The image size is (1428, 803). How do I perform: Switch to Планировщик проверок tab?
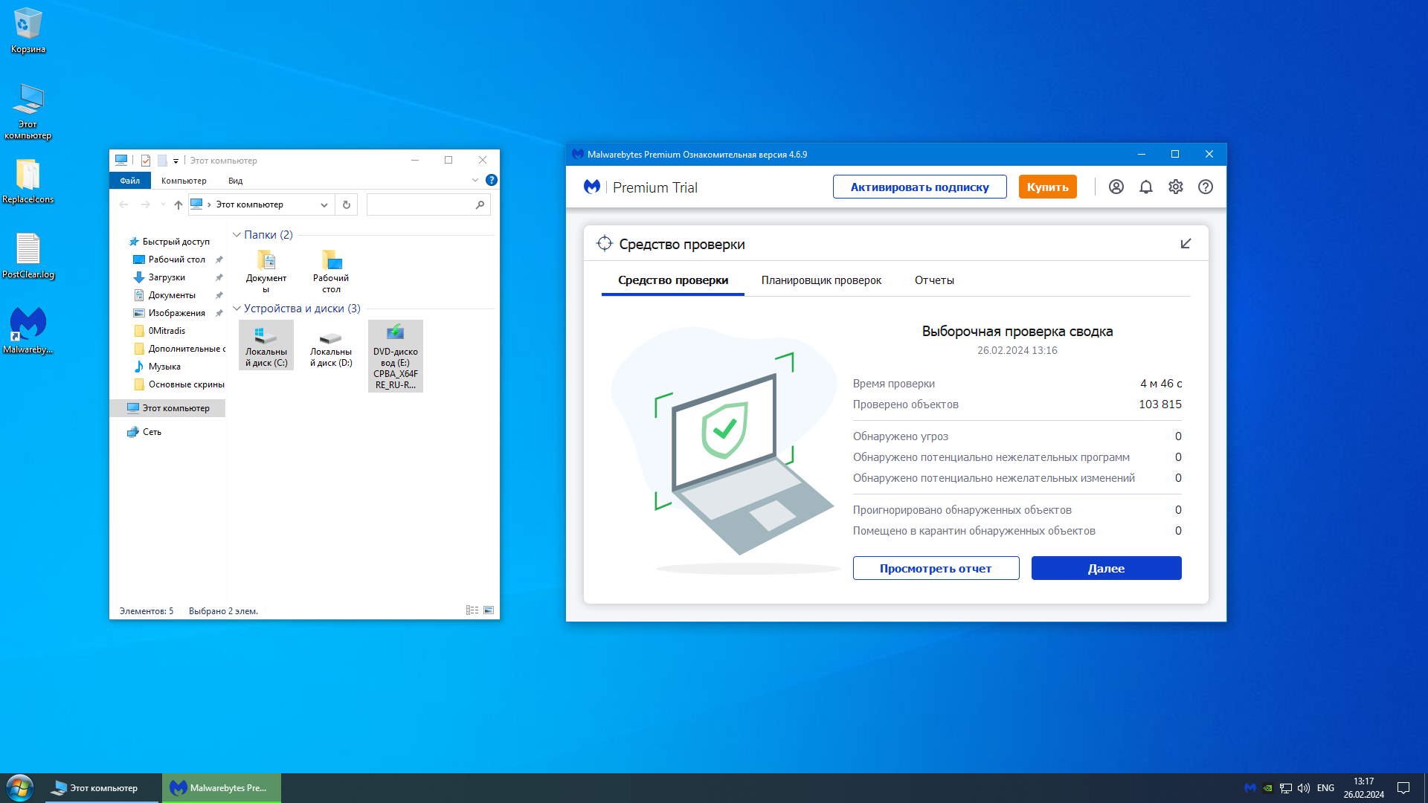821,280
